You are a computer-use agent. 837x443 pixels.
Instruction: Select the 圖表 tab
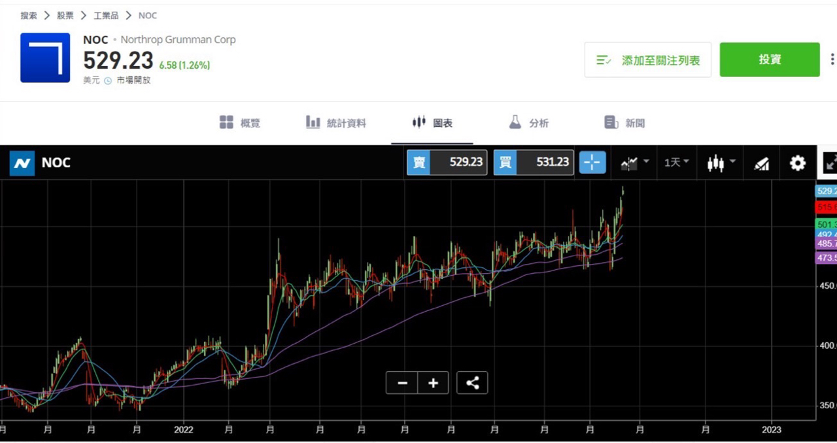point(432,123)
